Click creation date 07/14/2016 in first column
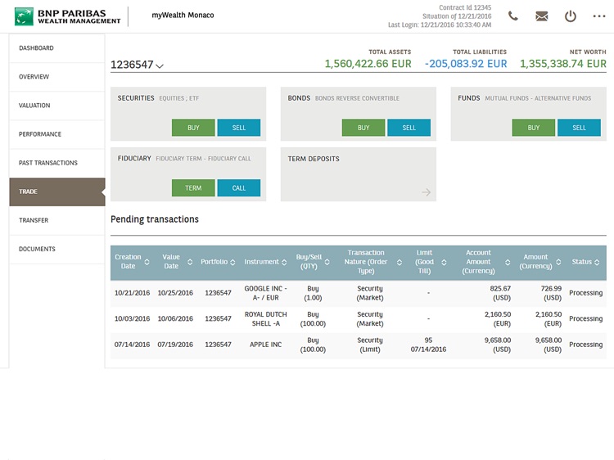614x460 pixels. (132, 345)
